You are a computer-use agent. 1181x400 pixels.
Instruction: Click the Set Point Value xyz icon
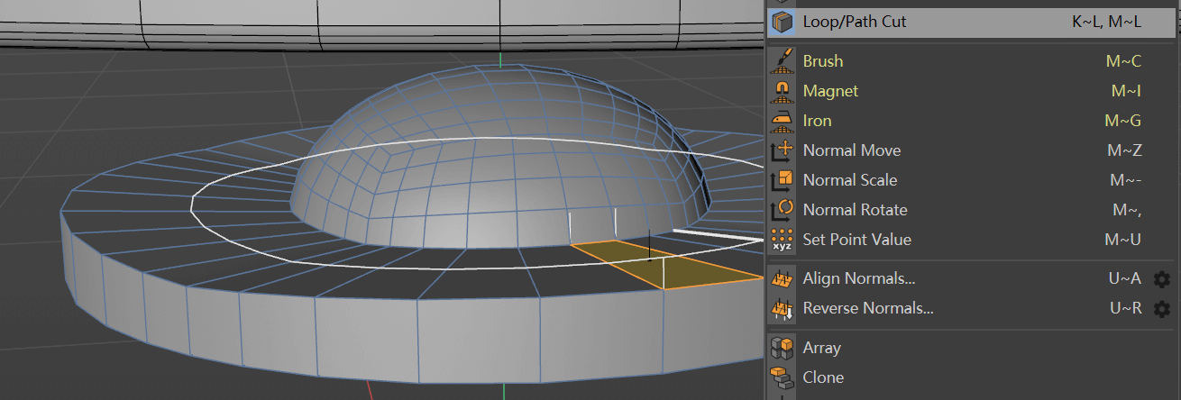pyautogui.click(x=782, y=240)
